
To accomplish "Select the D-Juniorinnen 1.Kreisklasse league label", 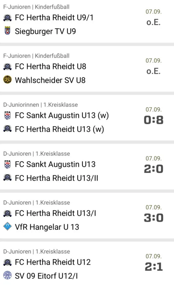I will click(x=41, y=105).
